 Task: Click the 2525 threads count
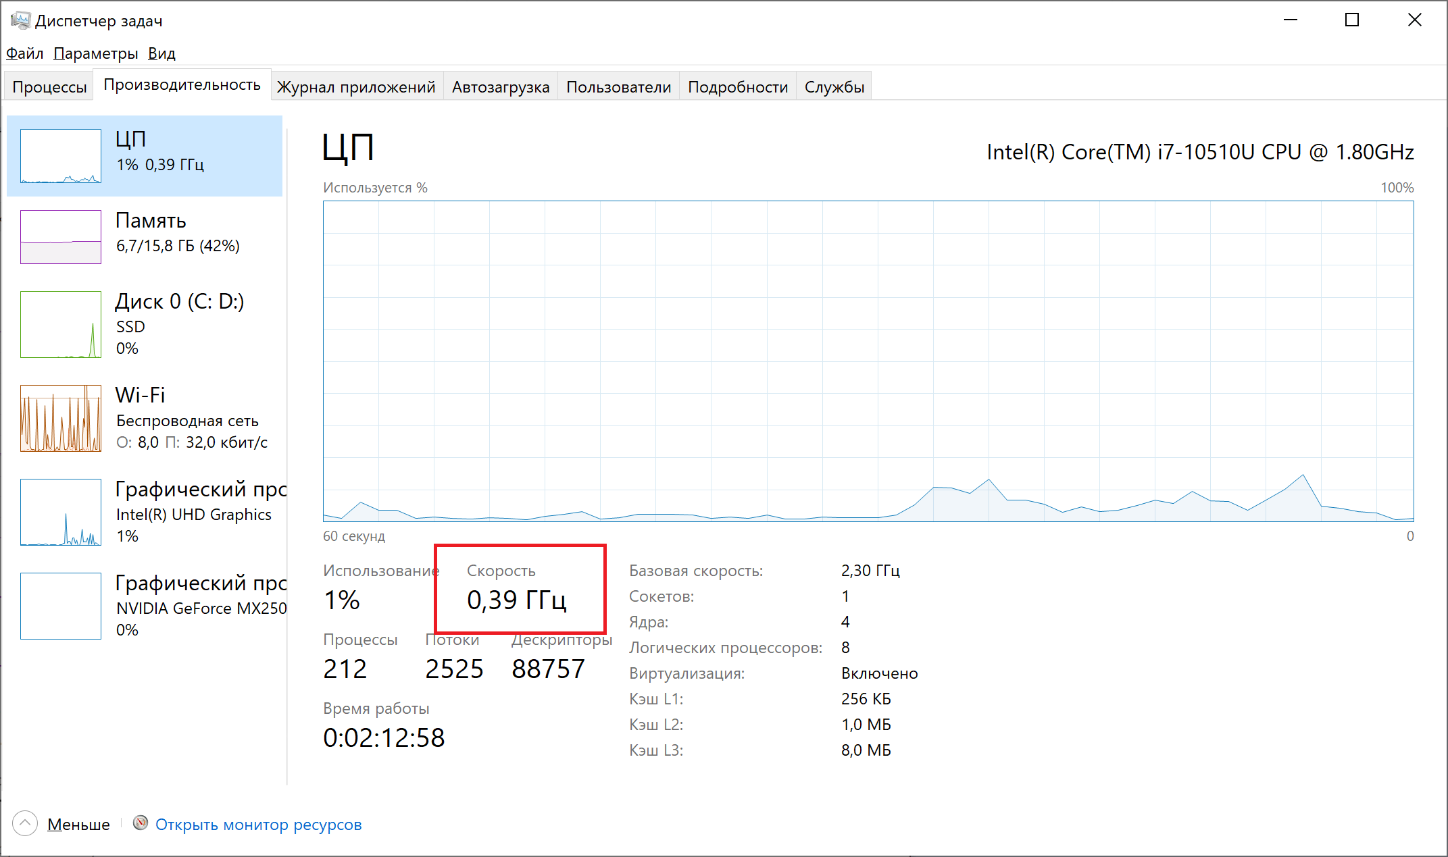(454, 669)
